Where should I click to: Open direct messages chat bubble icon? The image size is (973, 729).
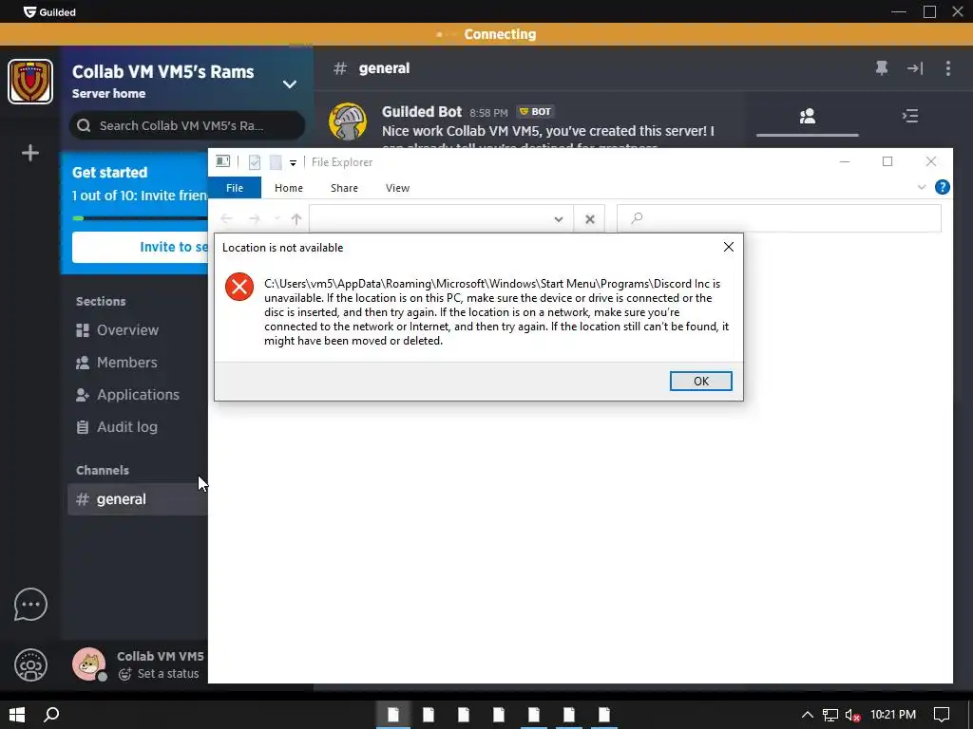[x=30, y=605]
